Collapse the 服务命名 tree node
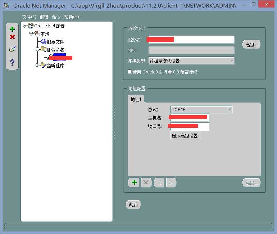 click(x=37, y=49)
